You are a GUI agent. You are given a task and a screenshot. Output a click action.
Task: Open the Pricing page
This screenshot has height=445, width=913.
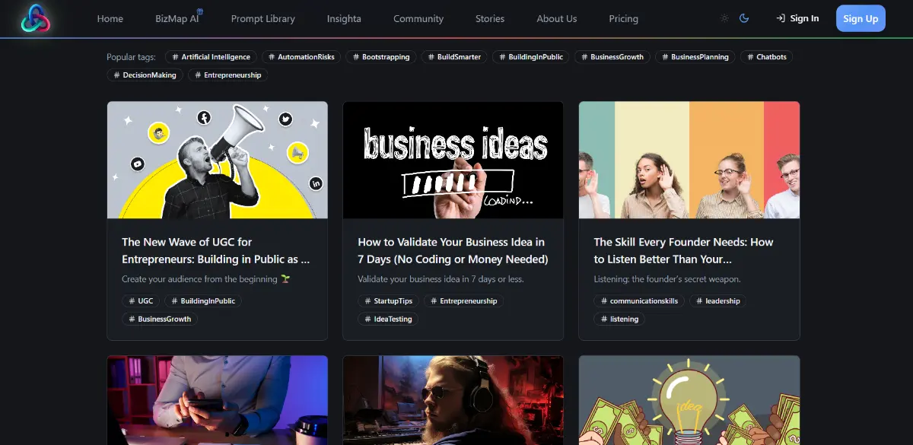click(x=623, y=18)
